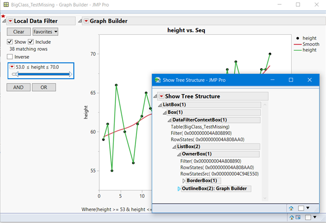Image resolution: width=326 pixels, height=223 pixels.
Task: Click the AND button
Action: point(19,87)
